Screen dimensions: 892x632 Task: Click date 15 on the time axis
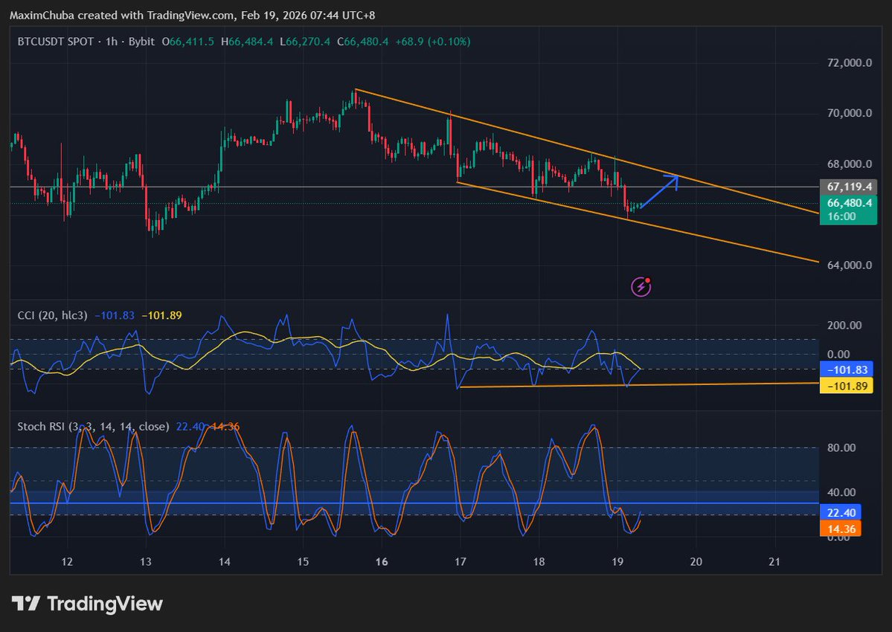coord(303,561)
